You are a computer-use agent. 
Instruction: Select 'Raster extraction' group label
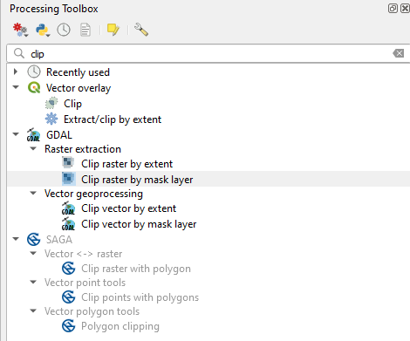(x=83, y=149)
